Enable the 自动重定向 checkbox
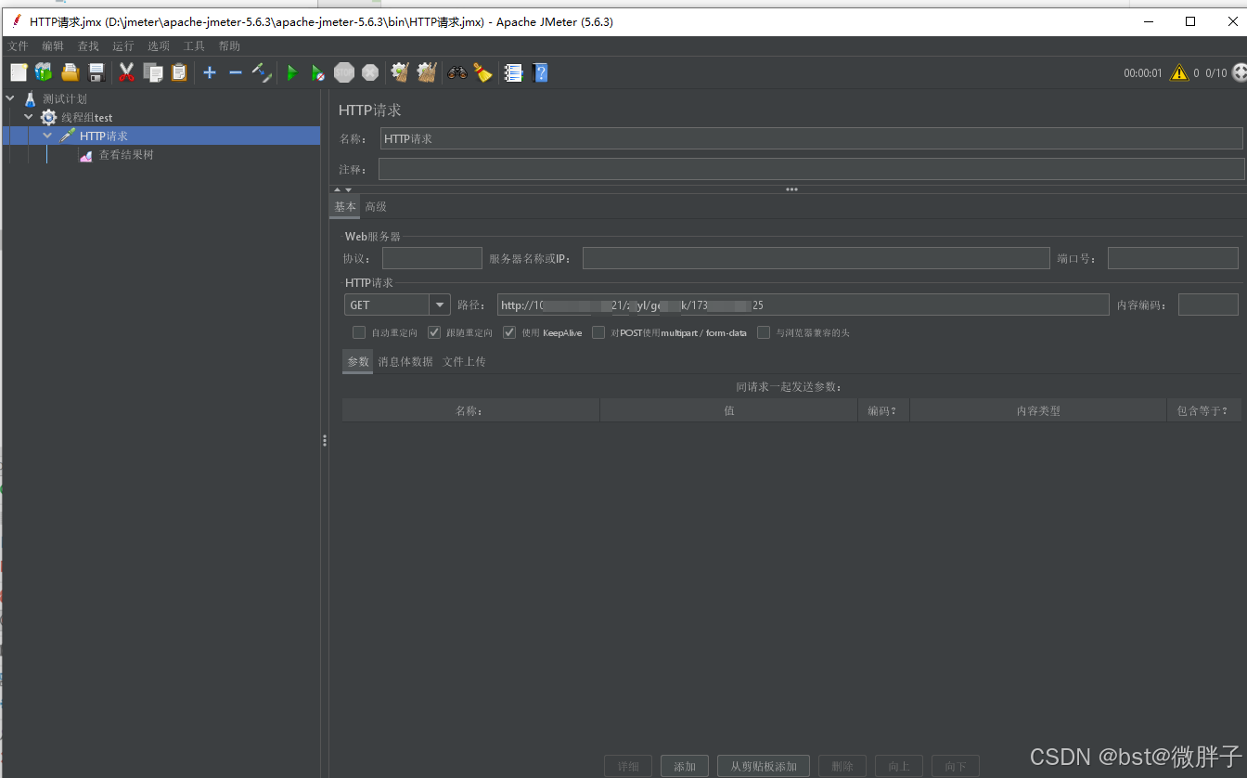Image resolution: width=1247 pixels, height=778 pixels. [x=359, y=332]
